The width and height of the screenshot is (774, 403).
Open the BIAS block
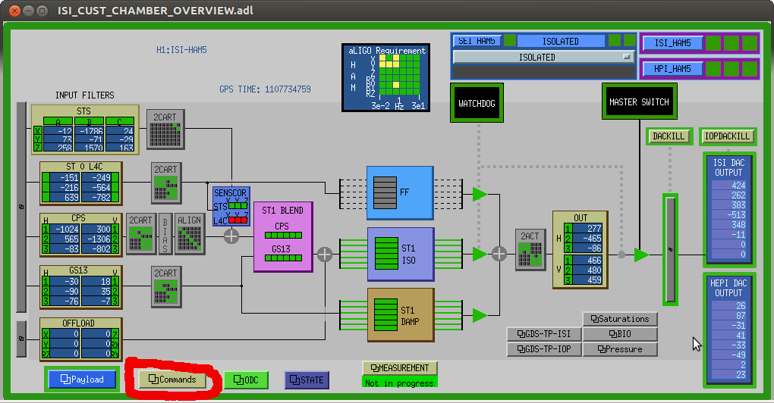coord(165,234)
